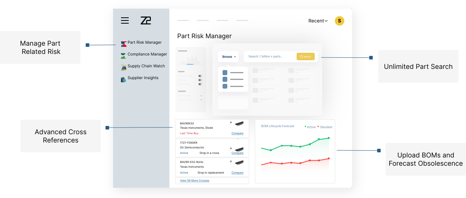Open the yellow S user avatar

tap(340, 21)
